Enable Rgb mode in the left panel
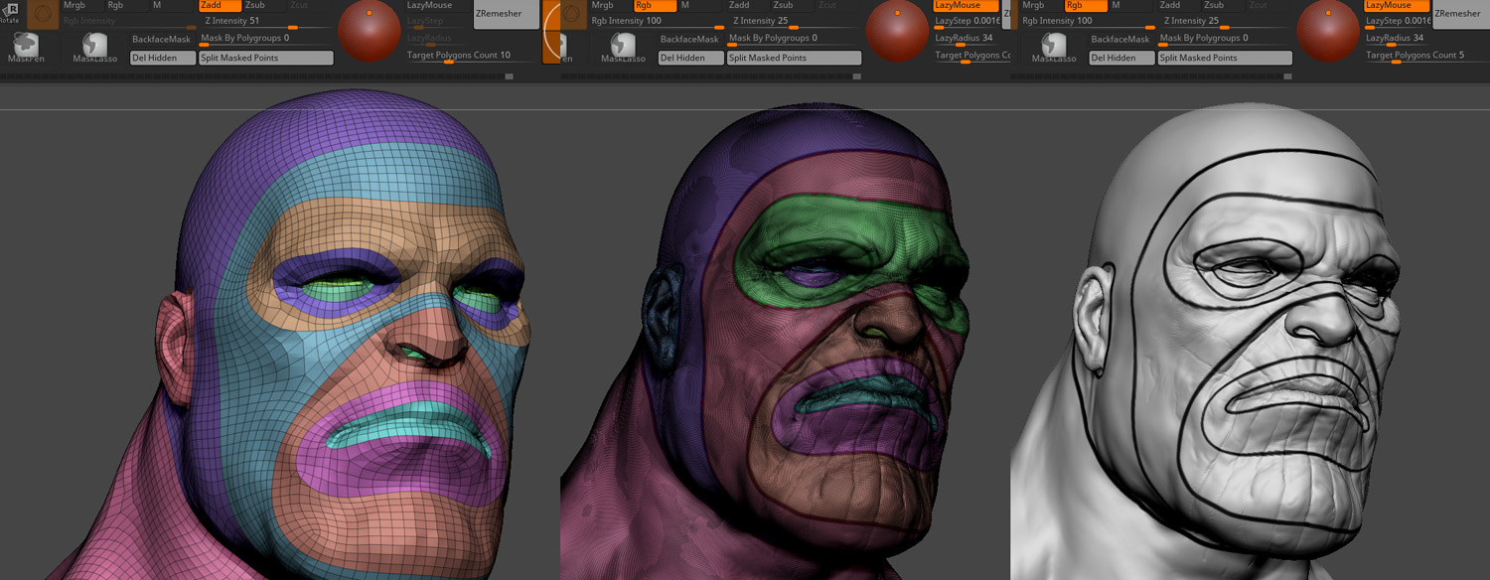The image size is (1490, 580). pyautogui.click(x=126, y=5)
